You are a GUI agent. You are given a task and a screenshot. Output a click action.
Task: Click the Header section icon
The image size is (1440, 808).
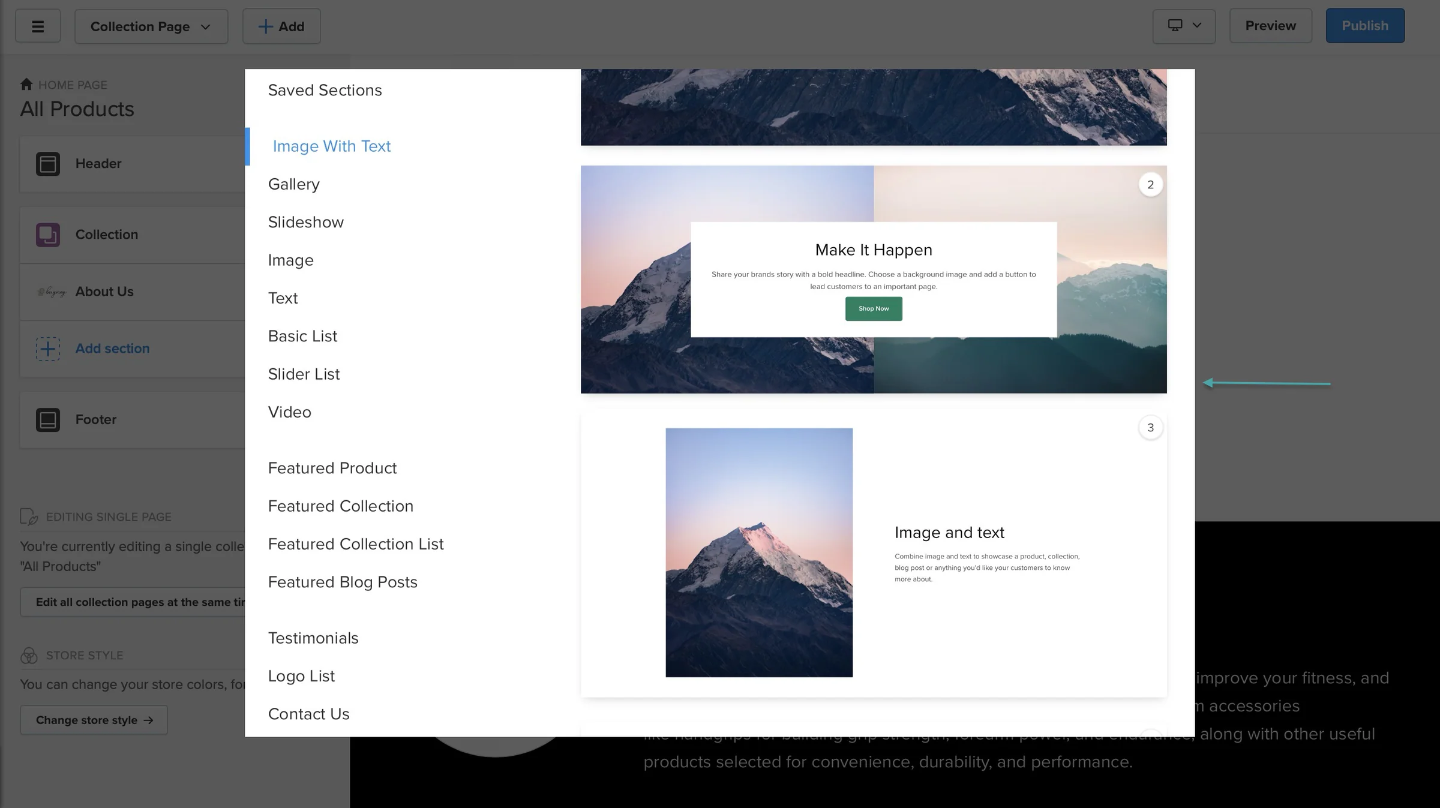(x=48, y=164)
